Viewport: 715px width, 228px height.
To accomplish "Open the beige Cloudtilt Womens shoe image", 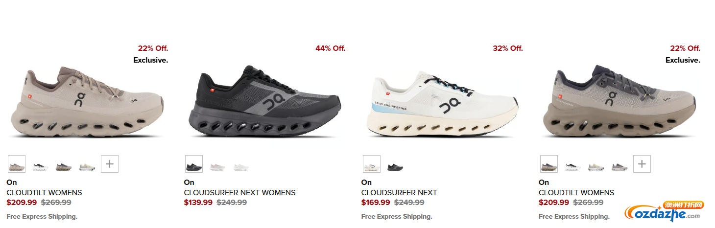I will click(87, 102).
